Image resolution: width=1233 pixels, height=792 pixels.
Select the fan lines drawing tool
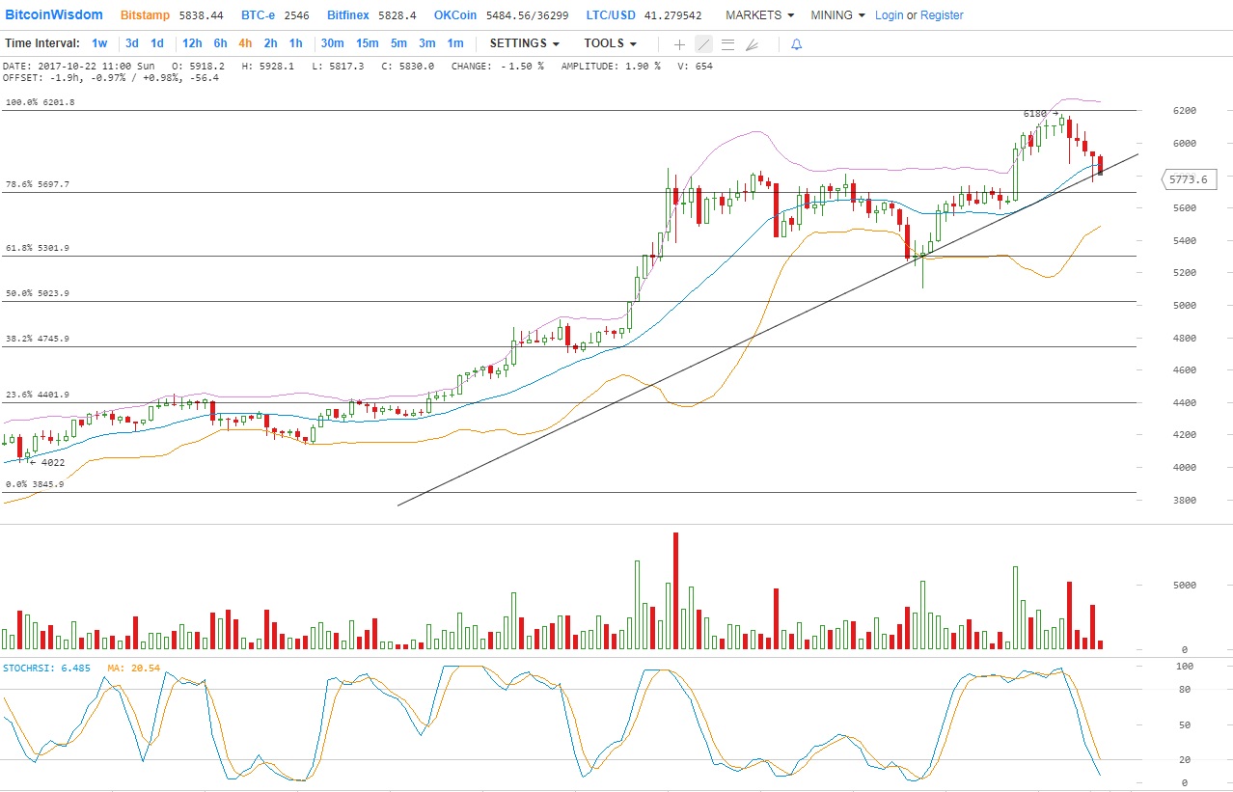tap(752, 44)
